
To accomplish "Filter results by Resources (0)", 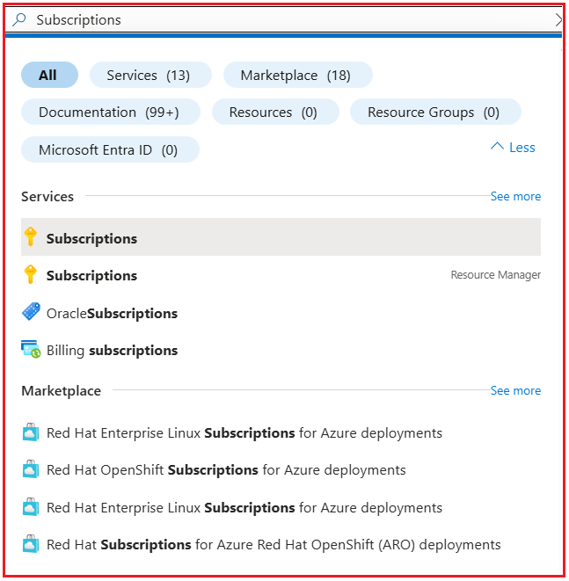I will tap(275, 112).
